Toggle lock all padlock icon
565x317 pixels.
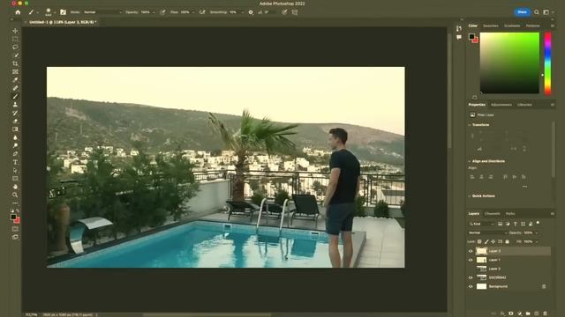pos(508,241)
